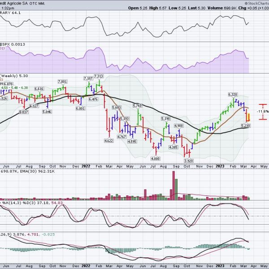The width and height of the screenshot is (269, 269).
Task: Select the 7.001 high label
Action: [62, 82]
